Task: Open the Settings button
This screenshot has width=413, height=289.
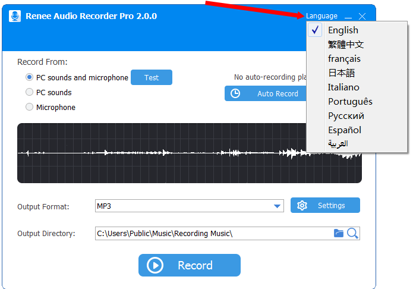Action: 325,205
